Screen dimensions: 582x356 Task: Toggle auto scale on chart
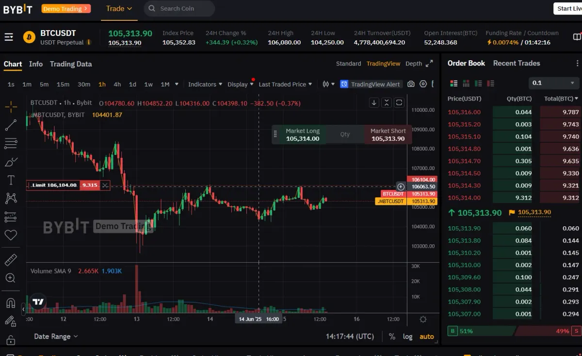pos(427,336)
